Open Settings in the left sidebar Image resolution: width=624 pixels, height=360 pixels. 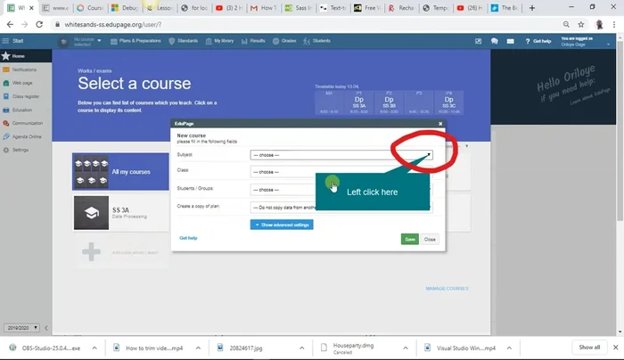tap(20, 150)
